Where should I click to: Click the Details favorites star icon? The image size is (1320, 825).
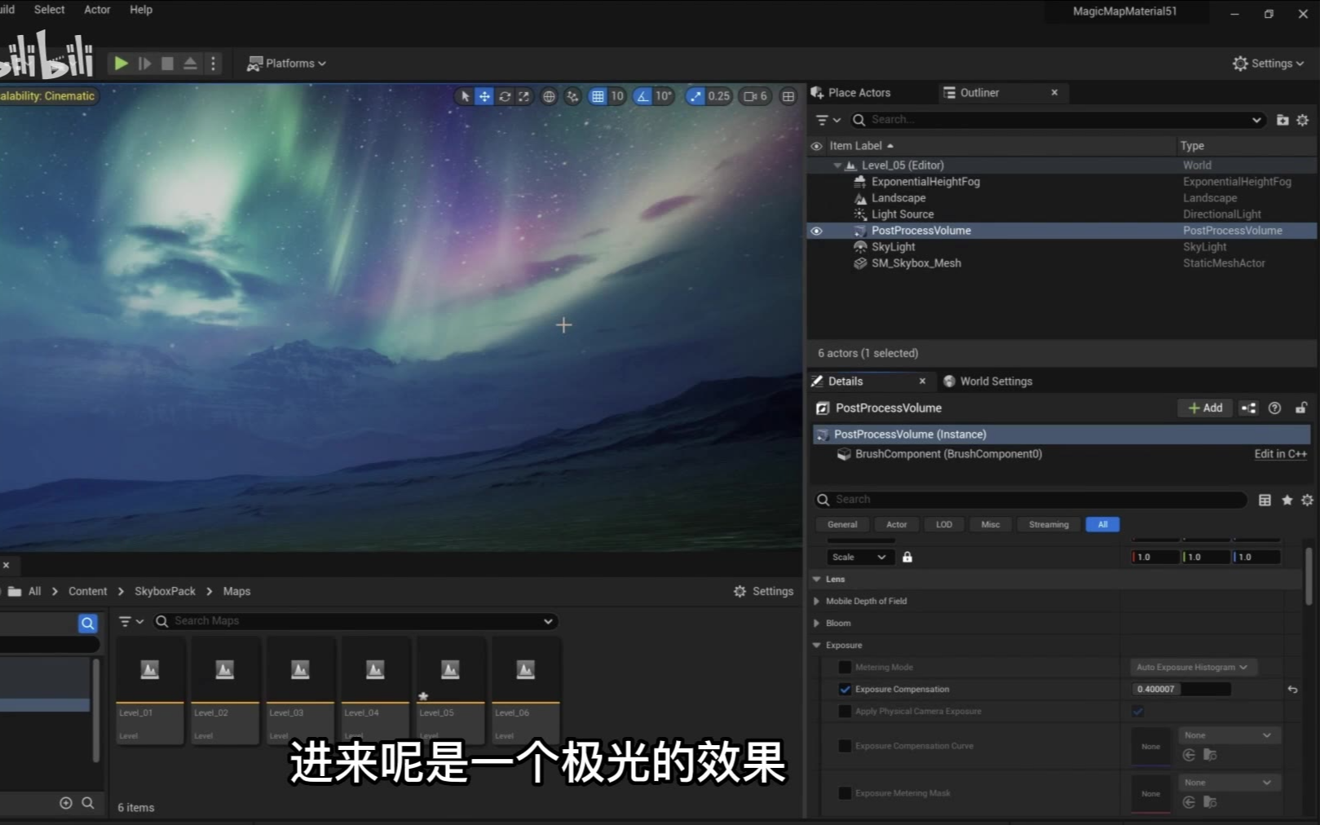(x=1287, y=500)
